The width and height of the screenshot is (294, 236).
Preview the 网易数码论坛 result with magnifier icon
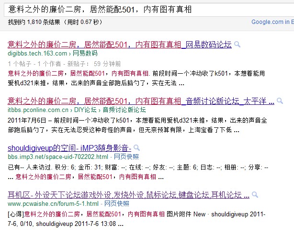click(x=237, y=45)
